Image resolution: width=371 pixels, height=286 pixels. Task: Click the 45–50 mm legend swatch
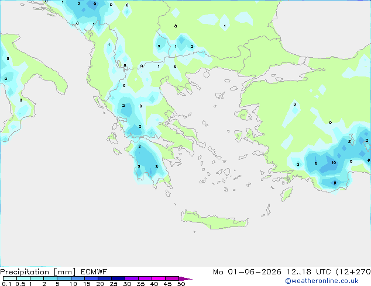tap(172, 278)
